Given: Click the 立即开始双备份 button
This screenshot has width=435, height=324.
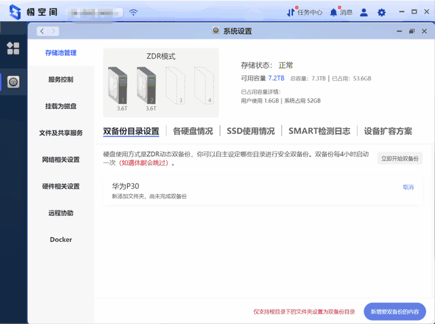Looking at the screenshot, I should pos(400,158).
